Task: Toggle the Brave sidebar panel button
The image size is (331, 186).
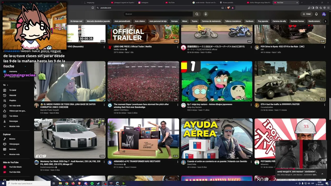Action: pos(313,8)
